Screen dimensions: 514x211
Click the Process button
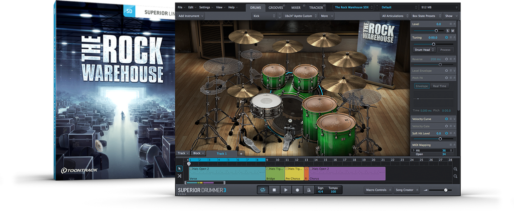445,50
